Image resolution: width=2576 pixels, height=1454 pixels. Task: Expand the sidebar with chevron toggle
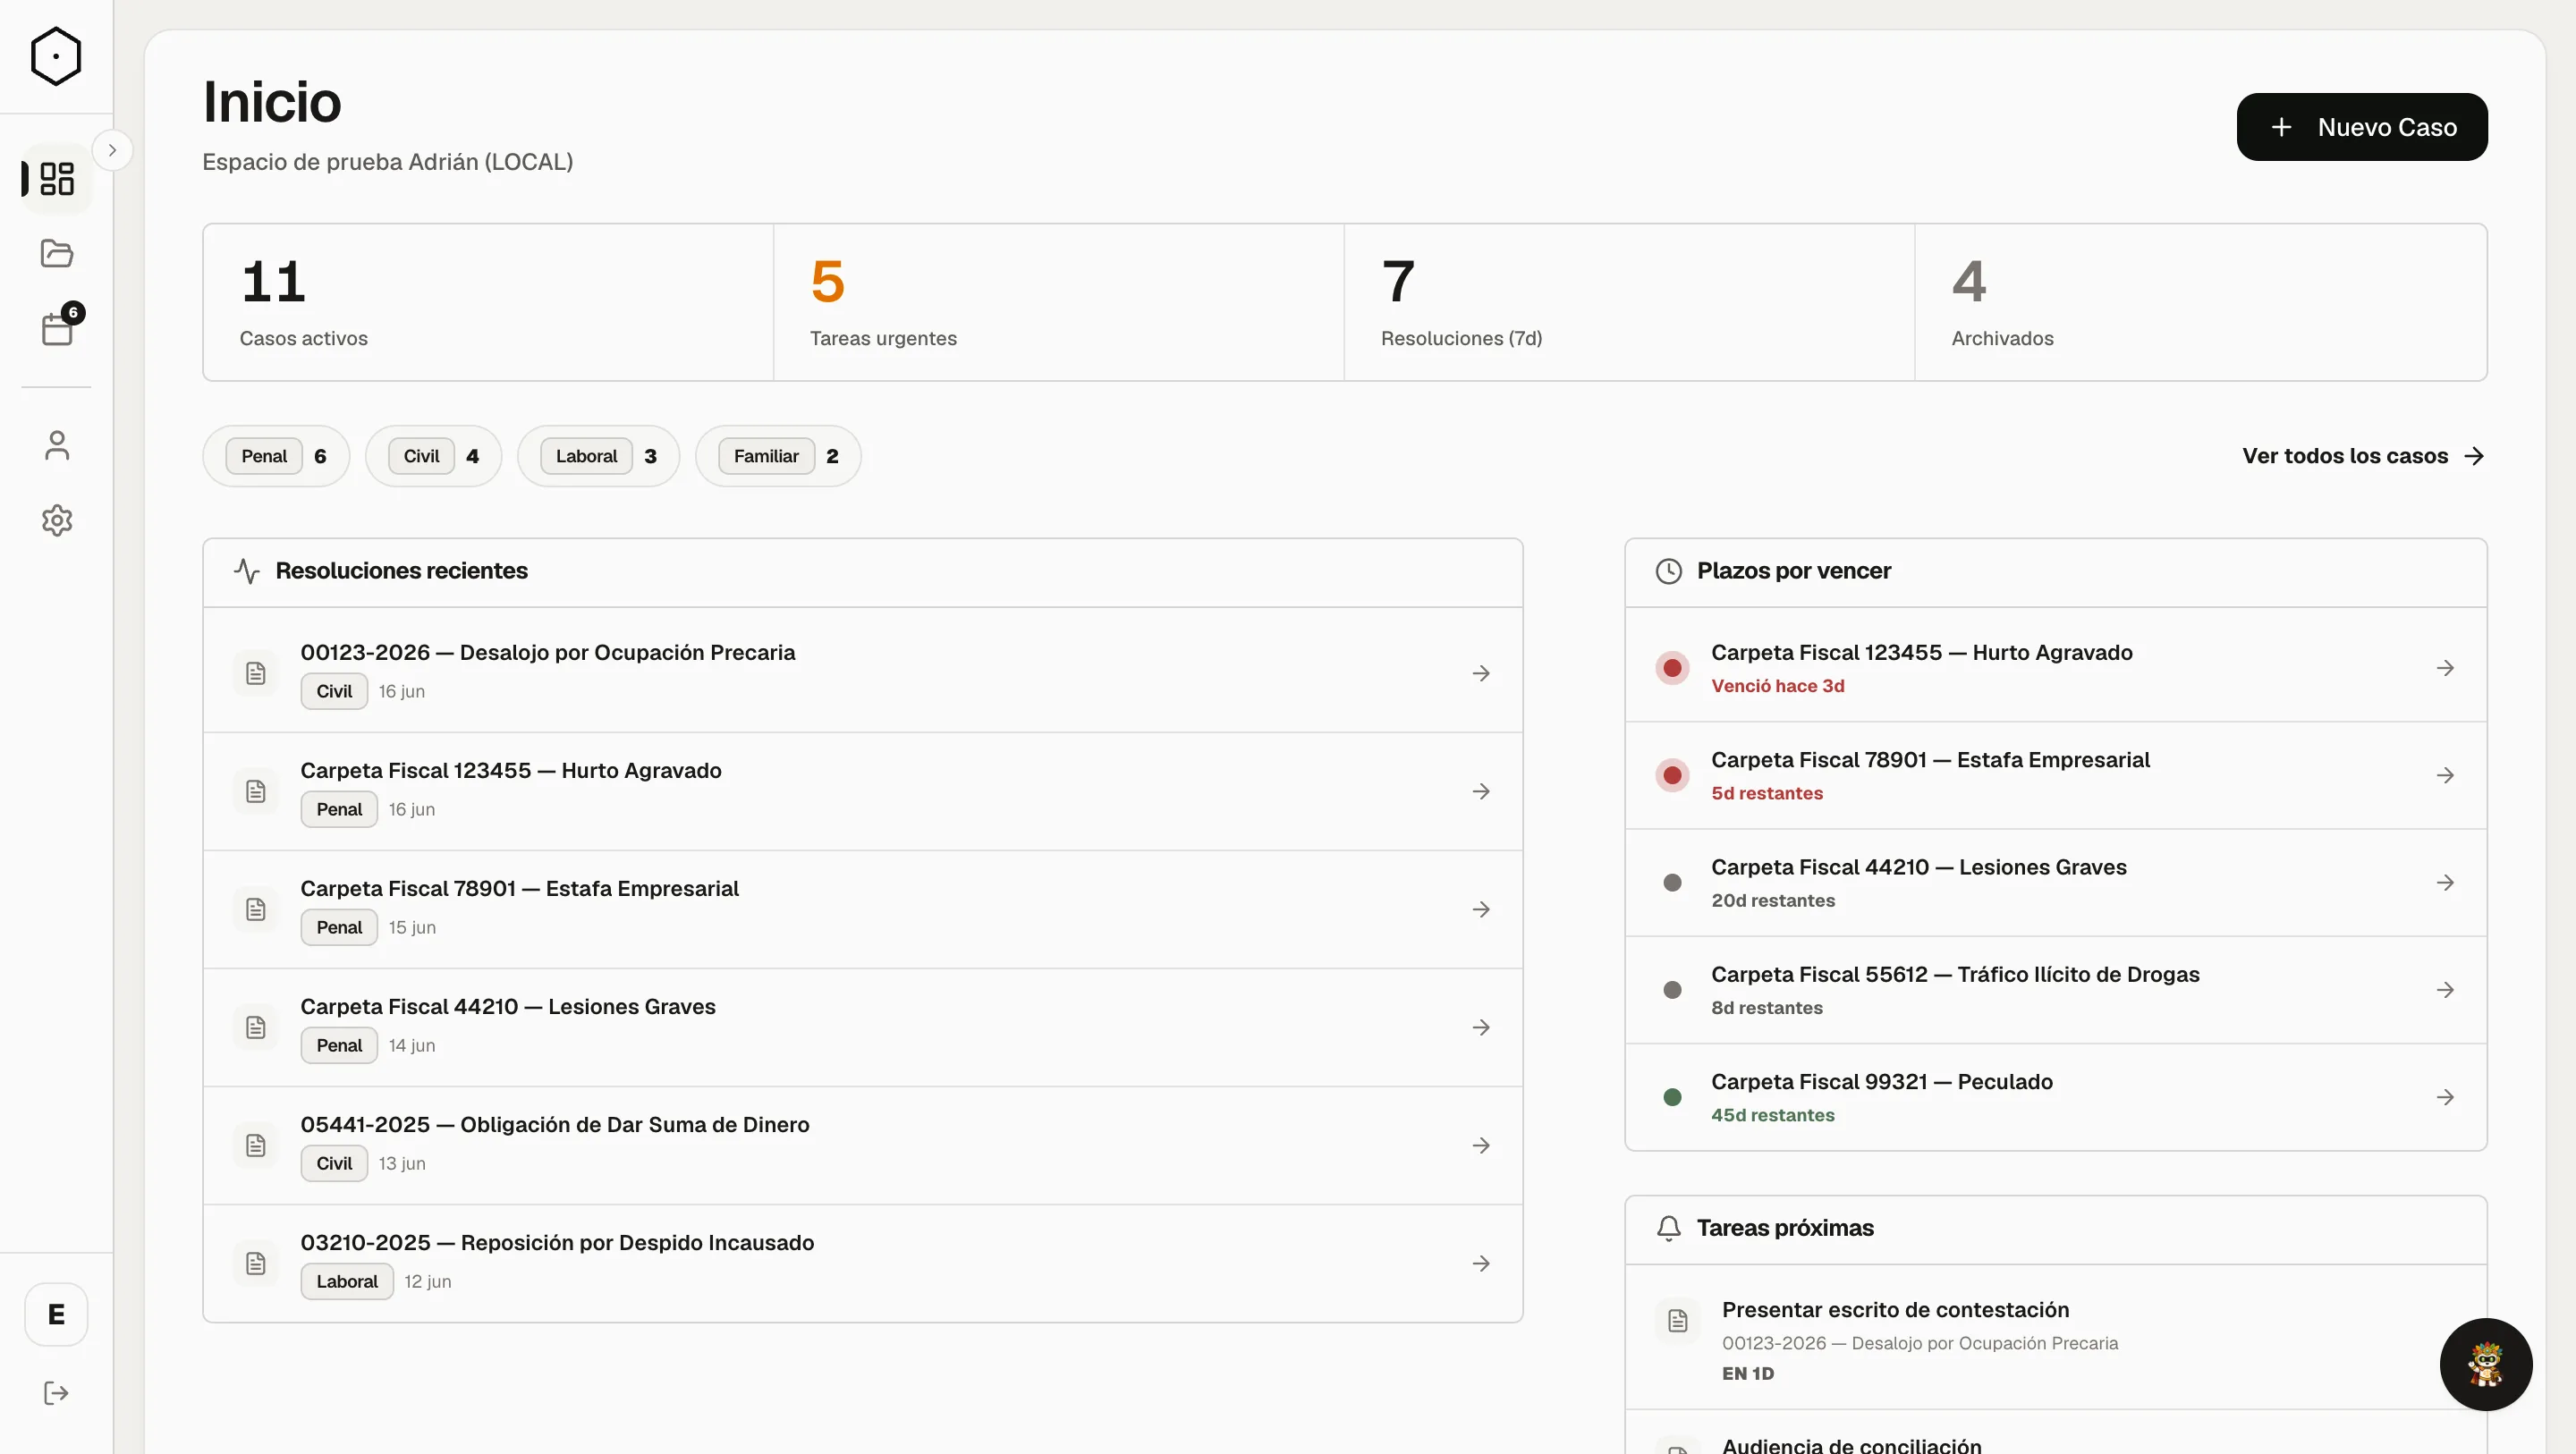[112, 150]
